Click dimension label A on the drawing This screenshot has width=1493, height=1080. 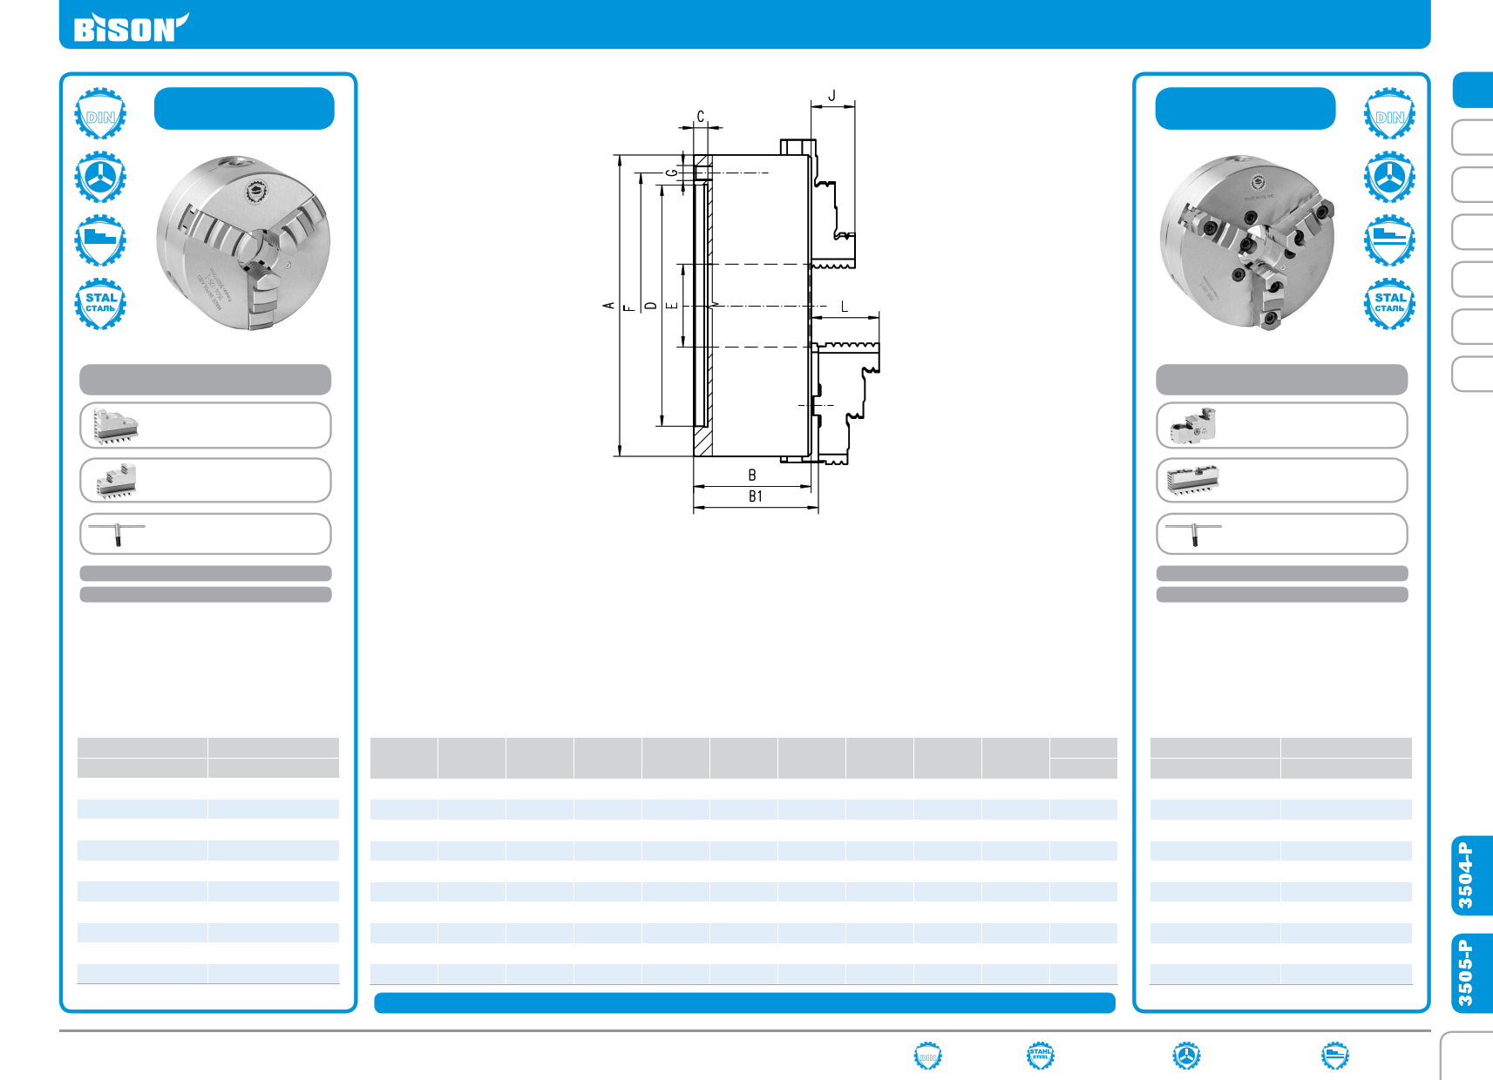click(608, 306)
